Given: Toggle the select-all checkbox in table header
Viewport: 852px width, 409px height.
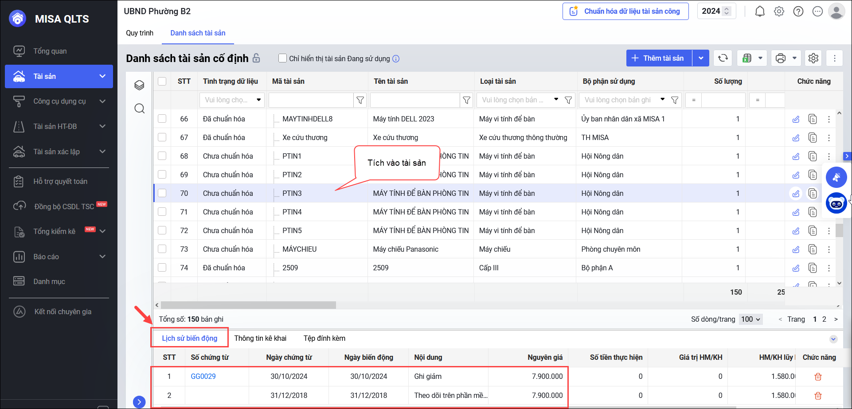Looking at the screenshot, I should [x=162, y=81].
